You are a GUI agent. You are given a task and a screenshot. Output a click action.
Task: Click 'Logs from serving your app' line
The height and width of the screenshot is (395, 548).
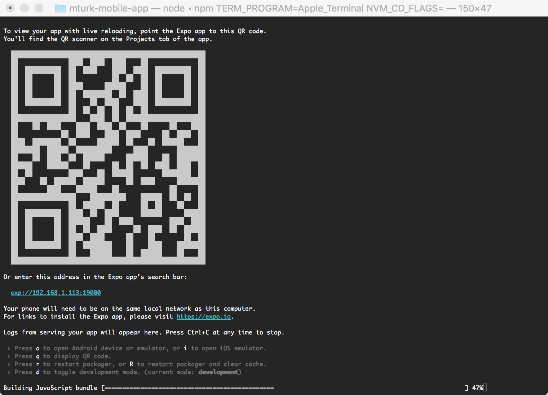(144, 332)
